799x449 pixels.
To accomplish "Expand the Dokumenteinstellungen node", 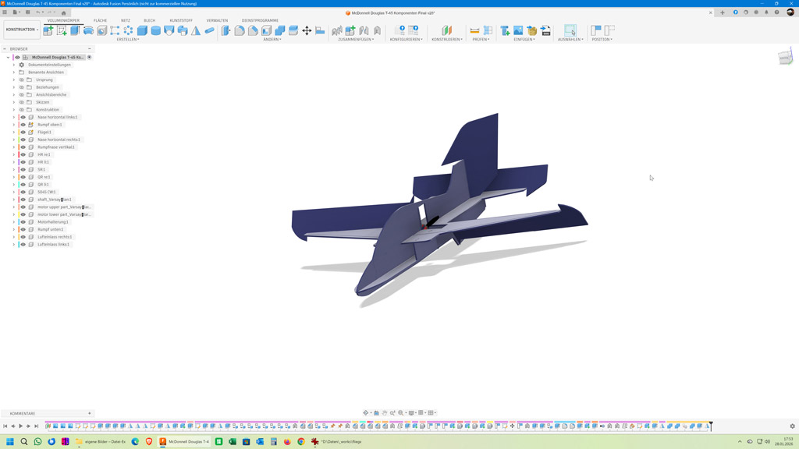I will 14,65.
